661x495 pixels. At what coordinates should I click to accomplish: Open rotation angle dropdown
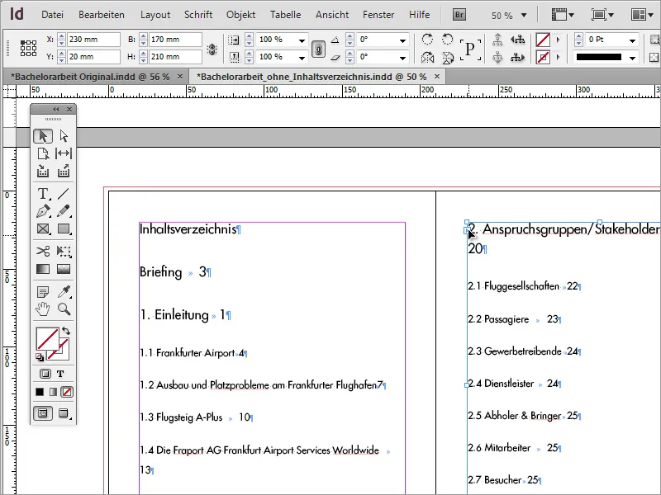point(402,40)
